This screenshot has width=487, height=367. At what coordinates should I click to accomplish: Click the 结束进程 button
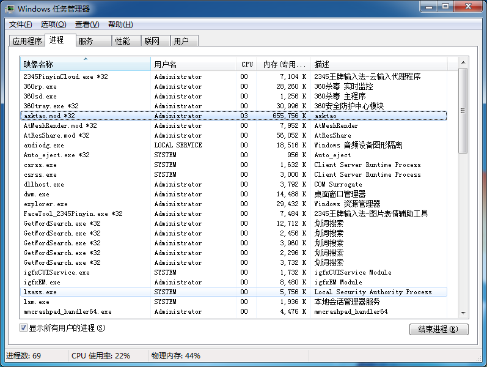pos(439,329)
